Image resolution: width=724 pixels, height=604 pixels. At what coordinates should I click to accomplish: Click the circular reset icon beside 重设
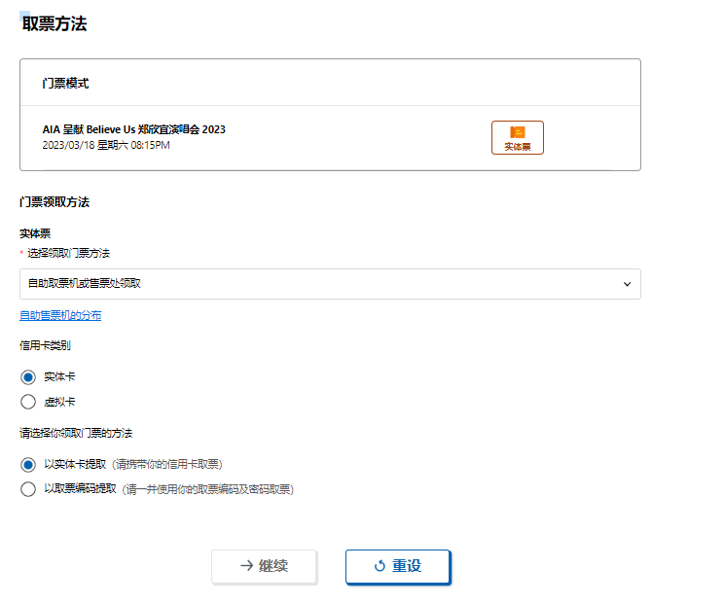[x=380, y=565]
